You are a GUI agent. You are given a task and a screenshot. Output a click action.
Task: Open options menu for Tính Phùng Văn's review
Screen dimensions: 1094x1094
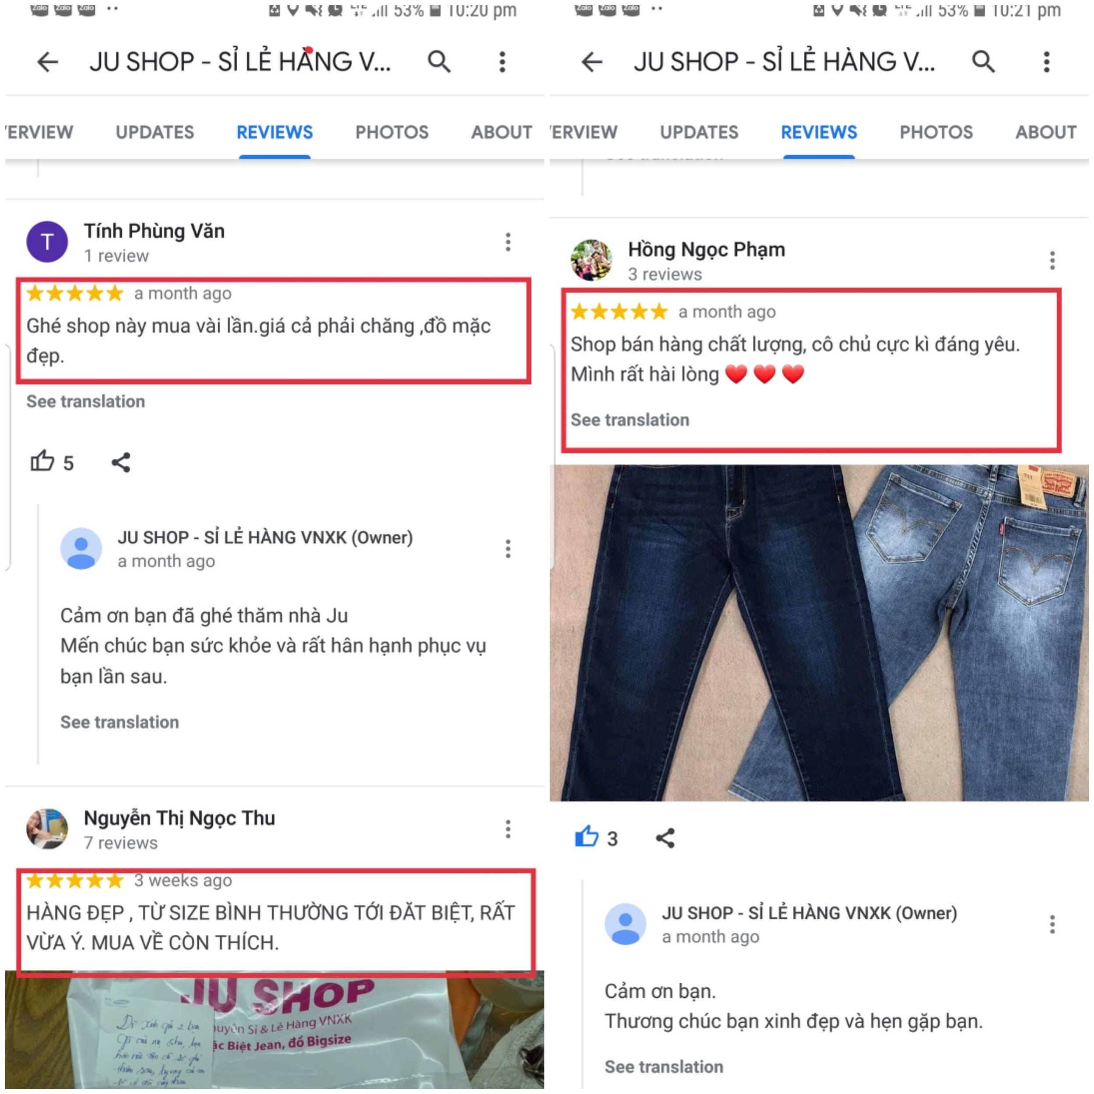tap(508, 242)
